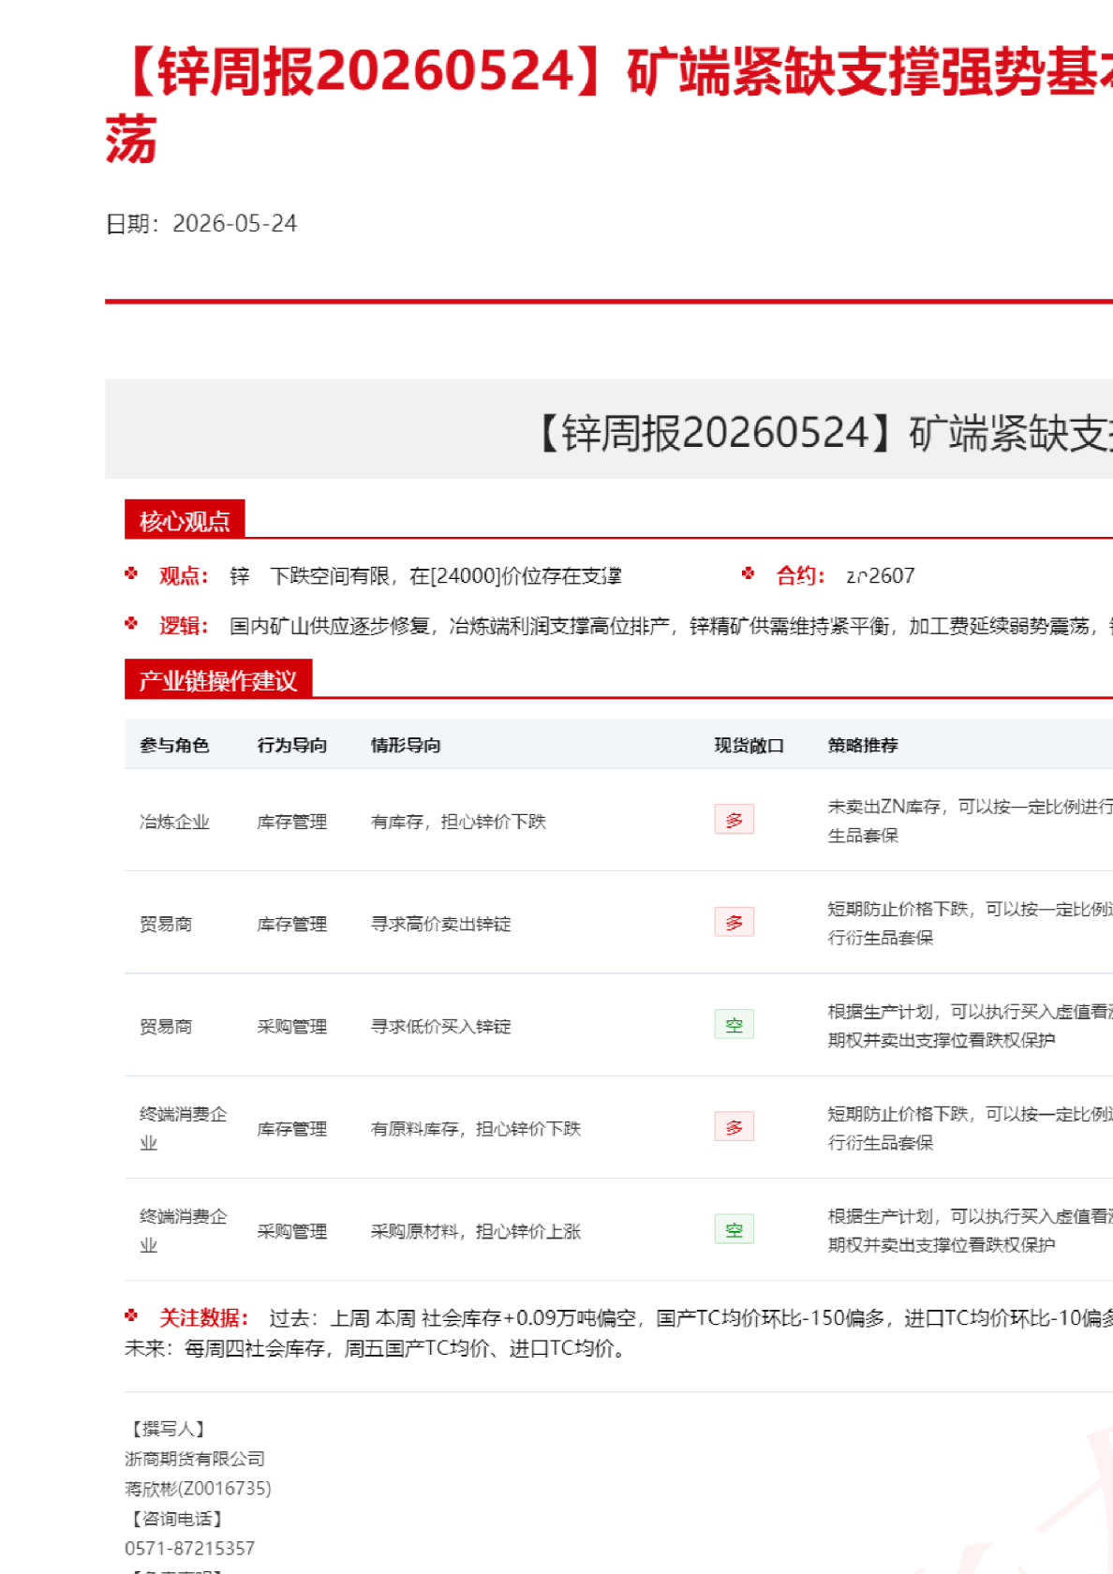The image size is (1113, 1574).
Task: Click the 冶炼企业 row cell
Action: click(x=174, y=822)
